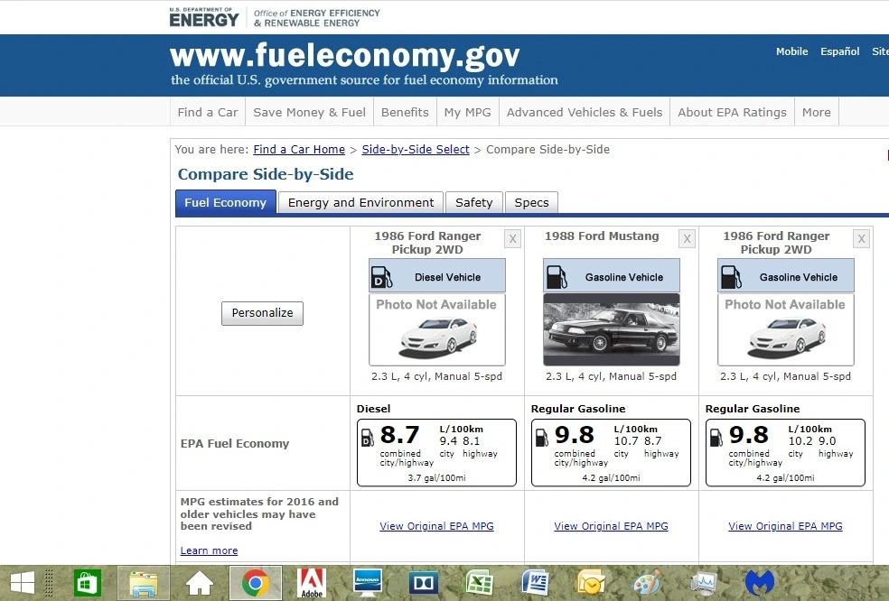The height and width of the screenshot is (601, 889).
Task: Open the Find a Car menu
Action: pos(208,112)
